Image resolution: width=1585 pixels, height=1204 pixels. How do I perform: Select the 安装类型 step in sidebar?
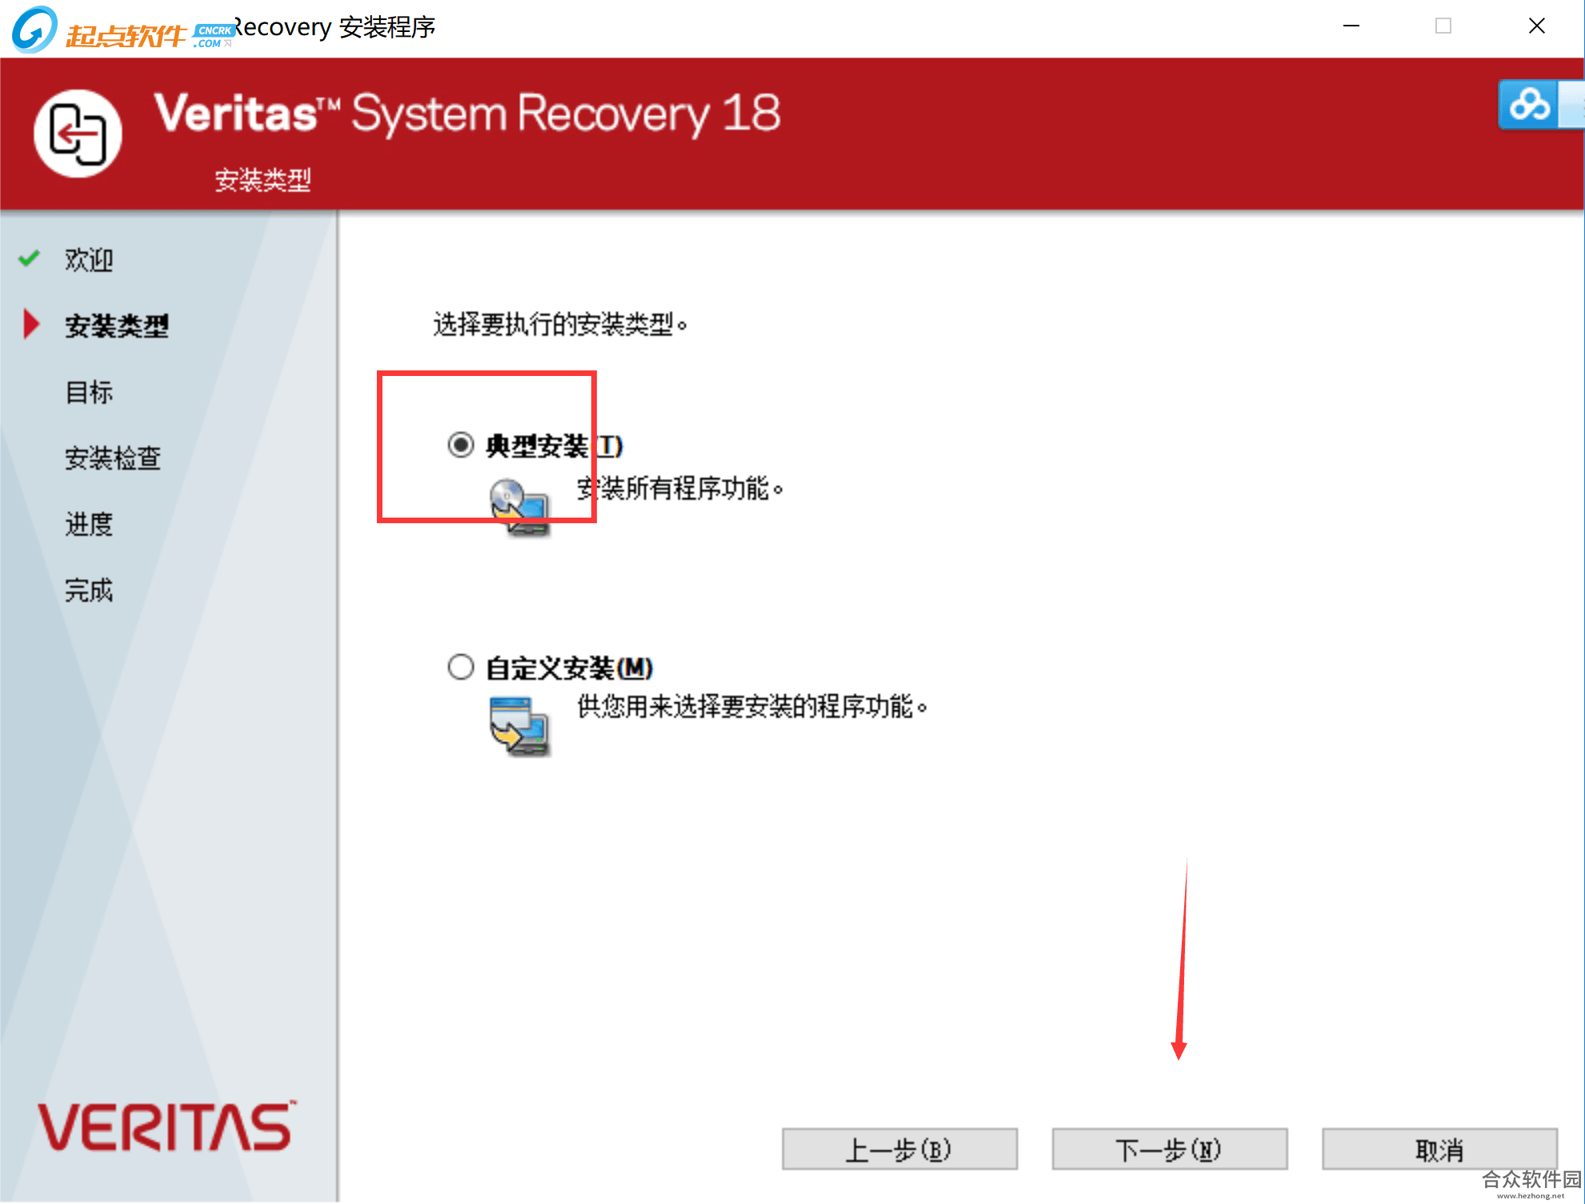(x=117, y=326)
